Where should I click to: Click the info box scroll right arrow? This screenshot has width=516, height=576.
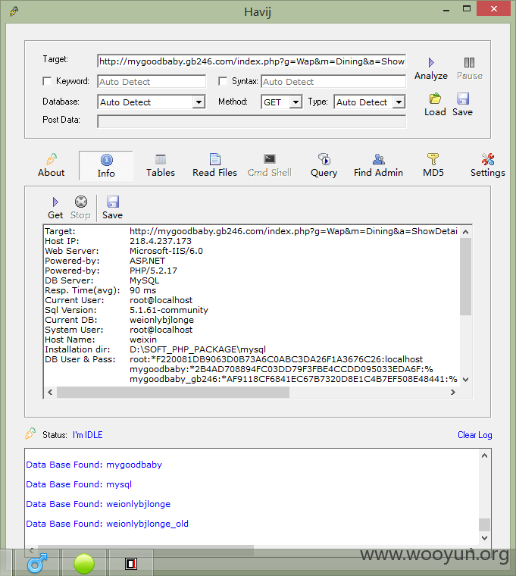[x=453, y=393]
